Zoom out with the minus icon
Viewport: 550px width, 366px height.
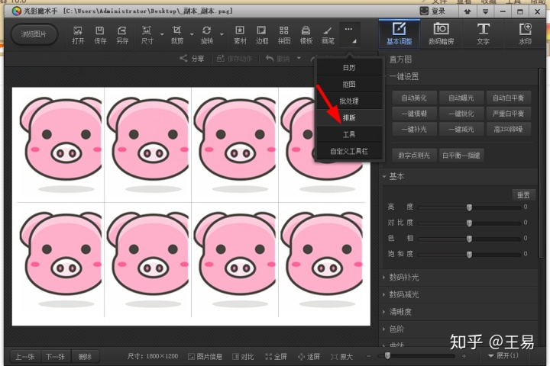pos(368,356)
